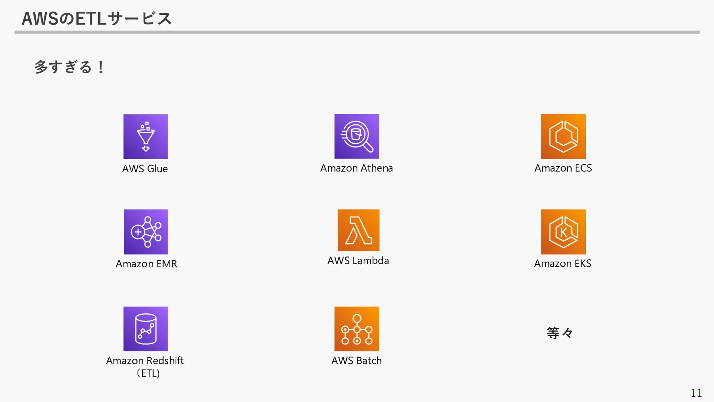Select the 'Amazon EMR' label

click(x=146, y=264)
